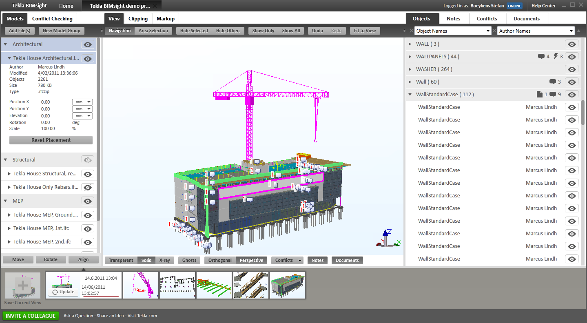Open the crane view thumbnail
The height and width of the screenshot is (323, 587).
tap(140, 285)
